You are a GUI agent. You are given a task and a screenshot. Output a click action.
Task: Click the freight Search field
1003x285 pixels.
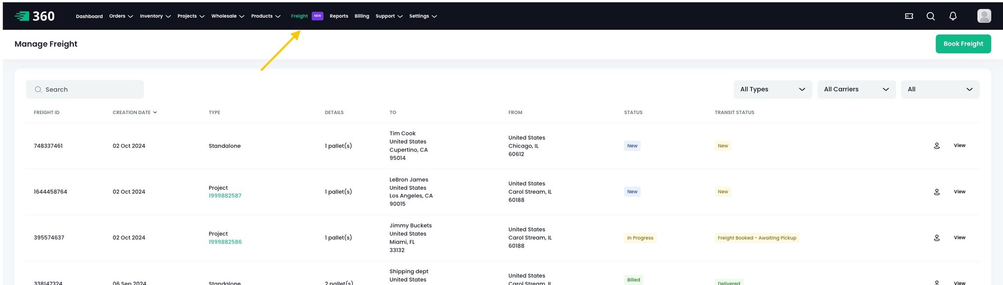click(85, 89)
